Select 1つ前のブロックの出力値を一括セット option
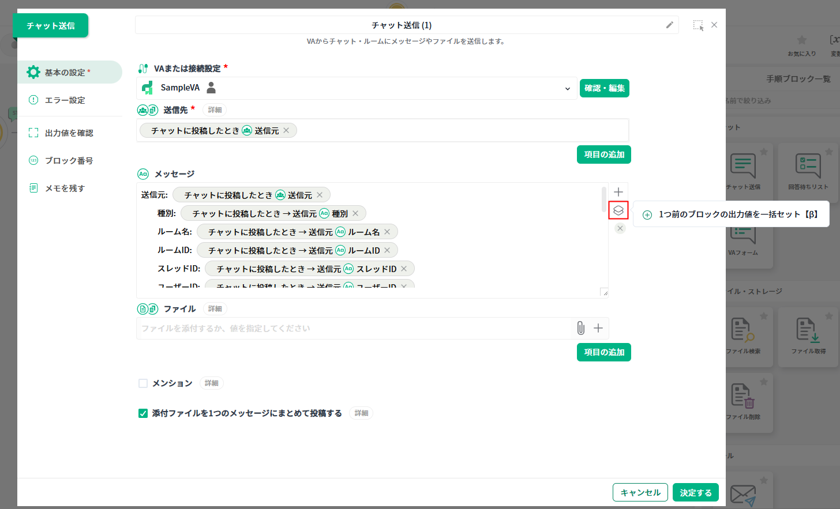The image size is (840, 509). coord(731,214)
